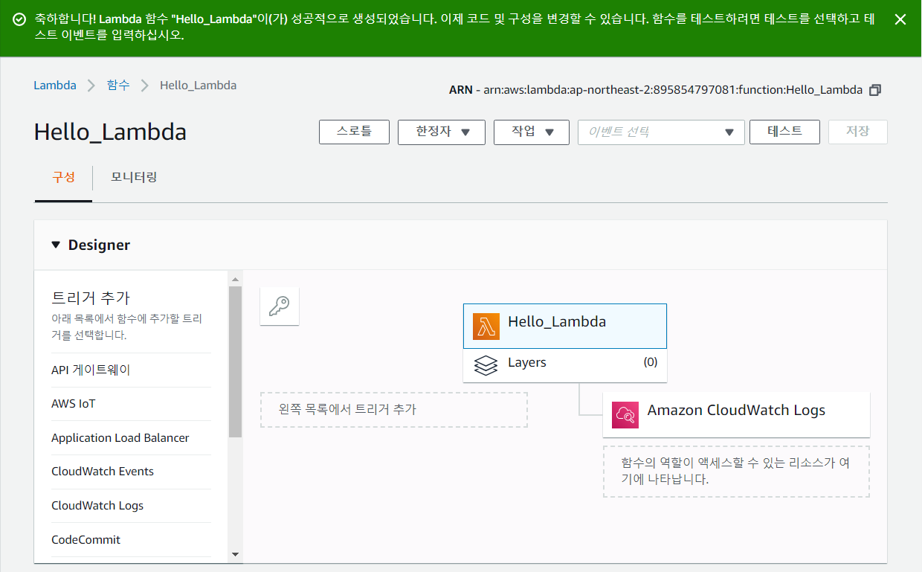This screenshot has height=572, width=922.
Task: Open the 이벤트 선택 combo box
Action: 661,132
